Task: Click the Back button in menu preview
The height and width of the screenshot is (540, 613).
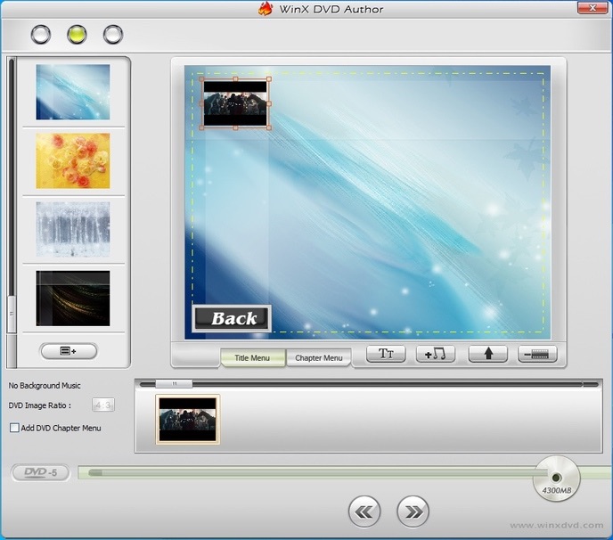Action: pos(233,318)
